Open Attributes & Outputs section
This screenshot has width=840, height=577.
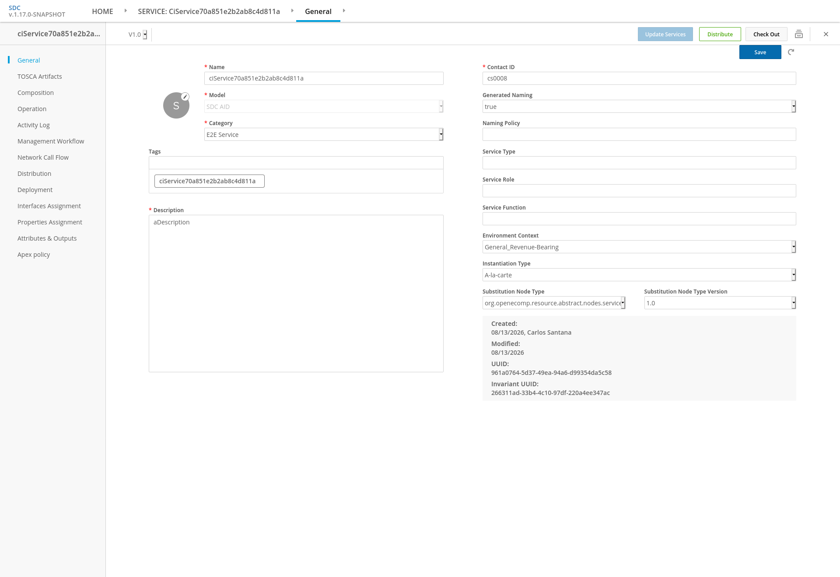(47, 238)
